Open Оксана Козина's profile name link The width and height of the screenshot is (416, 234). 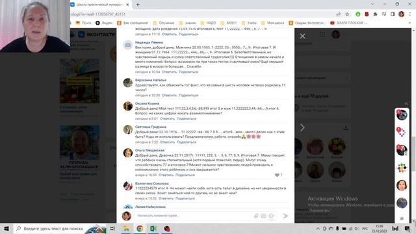148,103
